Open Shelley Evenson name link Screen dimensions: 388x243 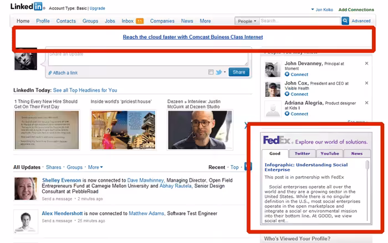pos(62,181)
